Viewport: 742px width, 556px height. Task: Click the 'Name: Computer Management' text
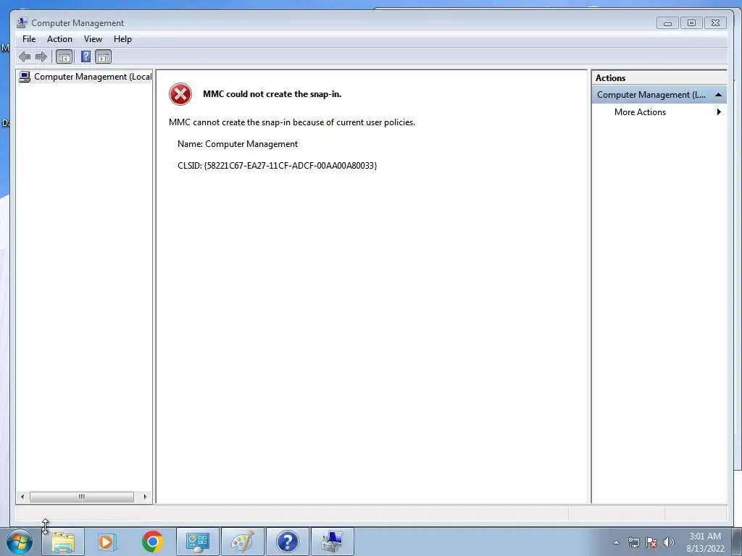tap(238, 144)
